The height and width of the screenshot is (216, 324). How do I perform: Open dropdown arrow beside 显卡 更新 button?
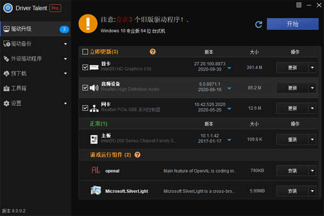[312, 68]
